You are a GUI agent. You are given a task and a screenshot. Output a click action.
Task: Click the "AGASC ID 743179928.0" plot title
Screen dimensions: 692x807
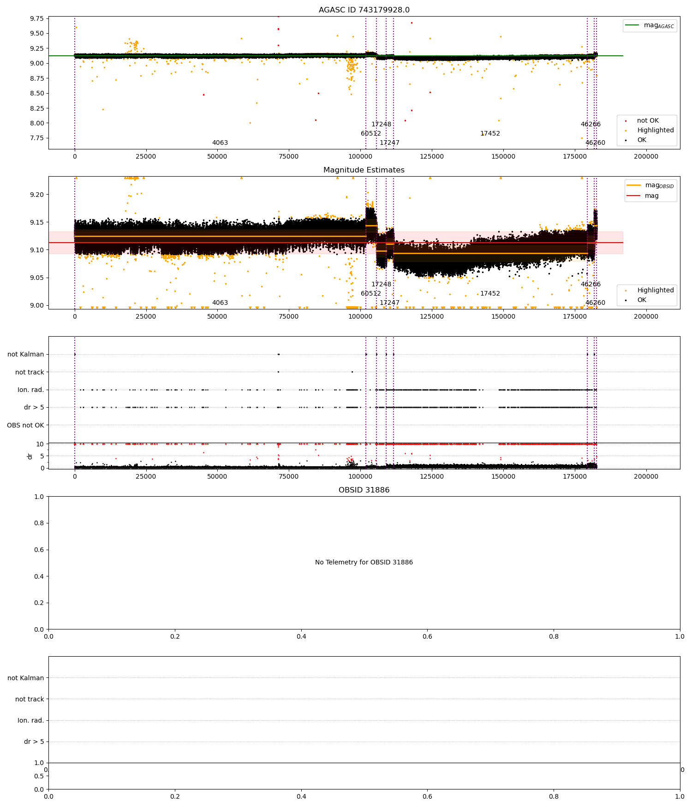pos(364,10)
